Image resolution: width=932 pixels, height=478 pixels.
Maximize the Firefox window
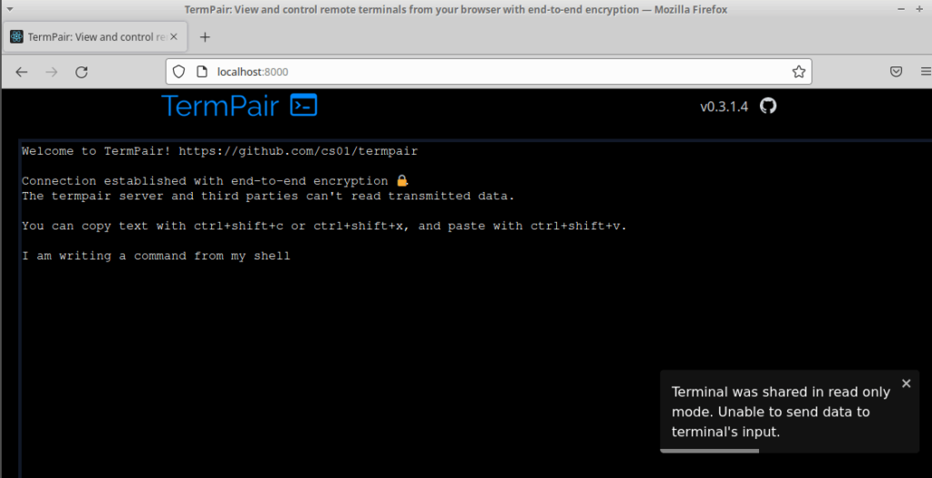[919, 9]
